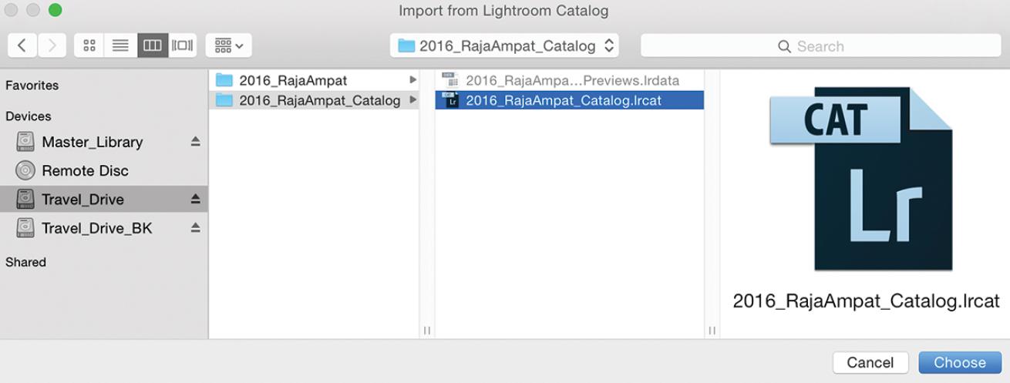Select column view mode
Image resolution: width=1010 pixels, height=383 pixels.
point(152,45)
